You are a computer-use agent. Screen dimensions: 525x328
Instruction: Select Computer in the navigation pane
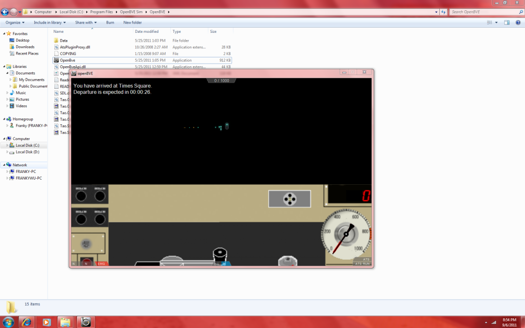coord(21,139)
